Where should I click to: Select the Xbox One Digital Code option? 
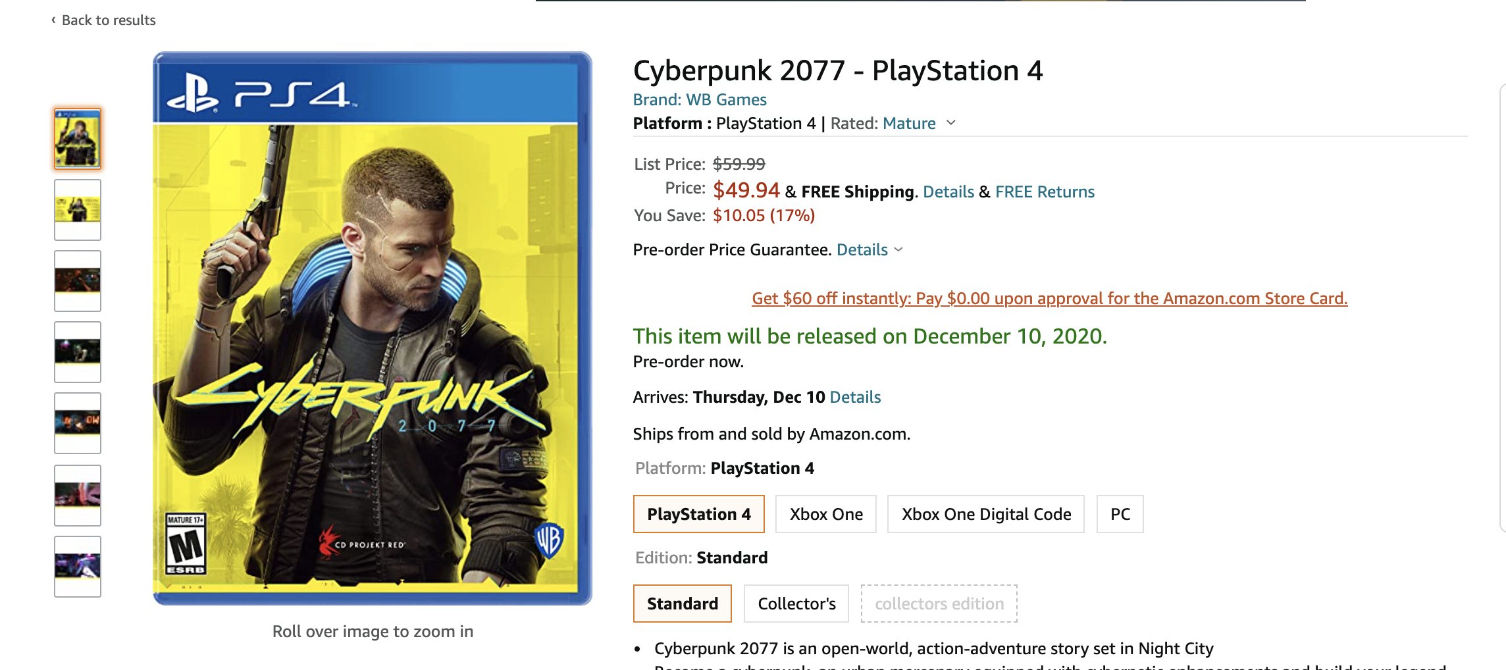tap(986, 514)
